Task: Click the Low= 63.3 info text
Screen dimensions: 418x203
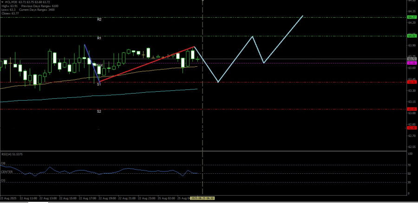Action: pos(8,9)
